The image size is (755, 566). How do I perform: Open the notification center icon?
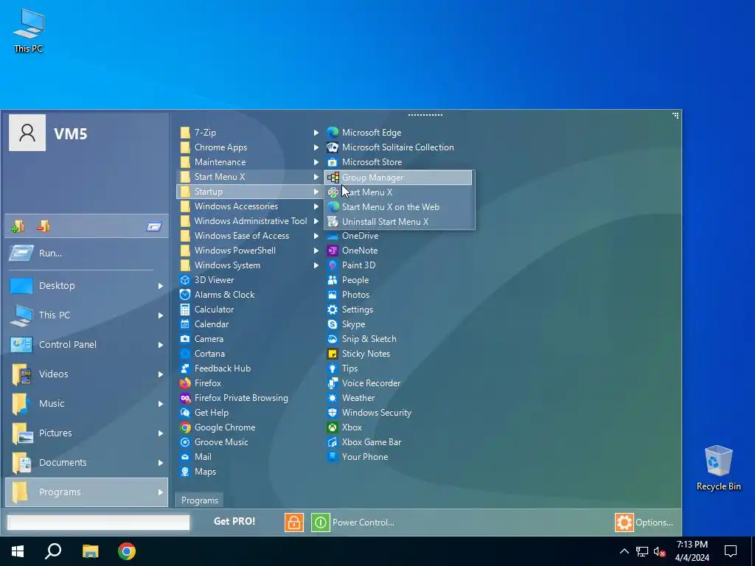click(x=731, y=551)
